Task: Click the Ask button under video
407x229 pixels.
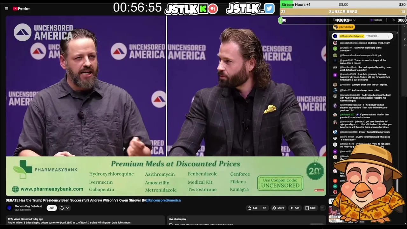Action: click(294, 208)
